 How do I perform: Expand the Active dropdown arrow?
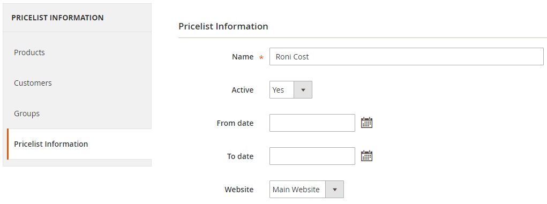coord(303,90)
